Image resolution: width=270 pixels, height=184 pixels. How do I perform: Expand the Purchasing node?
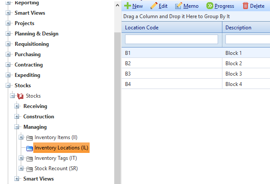[x=8, y=54]
